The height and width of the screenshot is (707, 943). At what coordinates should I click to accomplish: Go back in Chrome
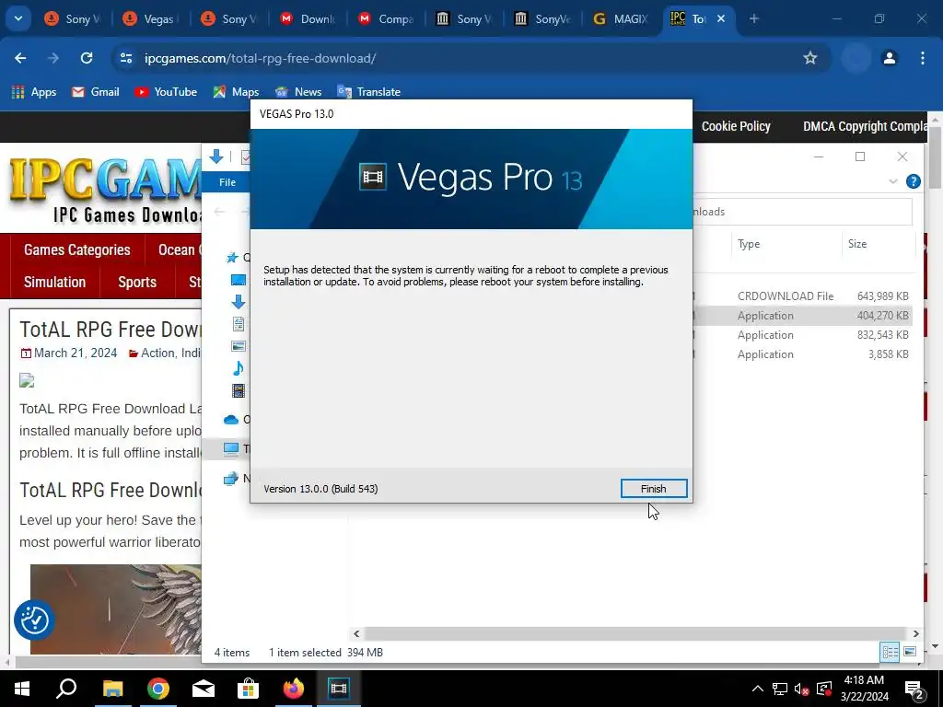(20, 58)
